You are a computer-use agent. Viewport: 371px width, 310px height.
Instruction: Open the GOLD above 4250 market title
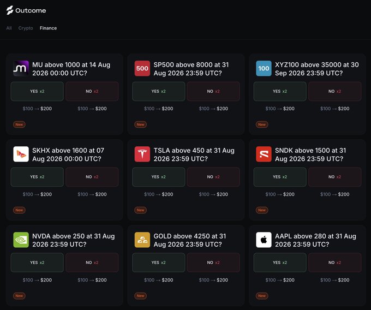[x=190, y=240]
